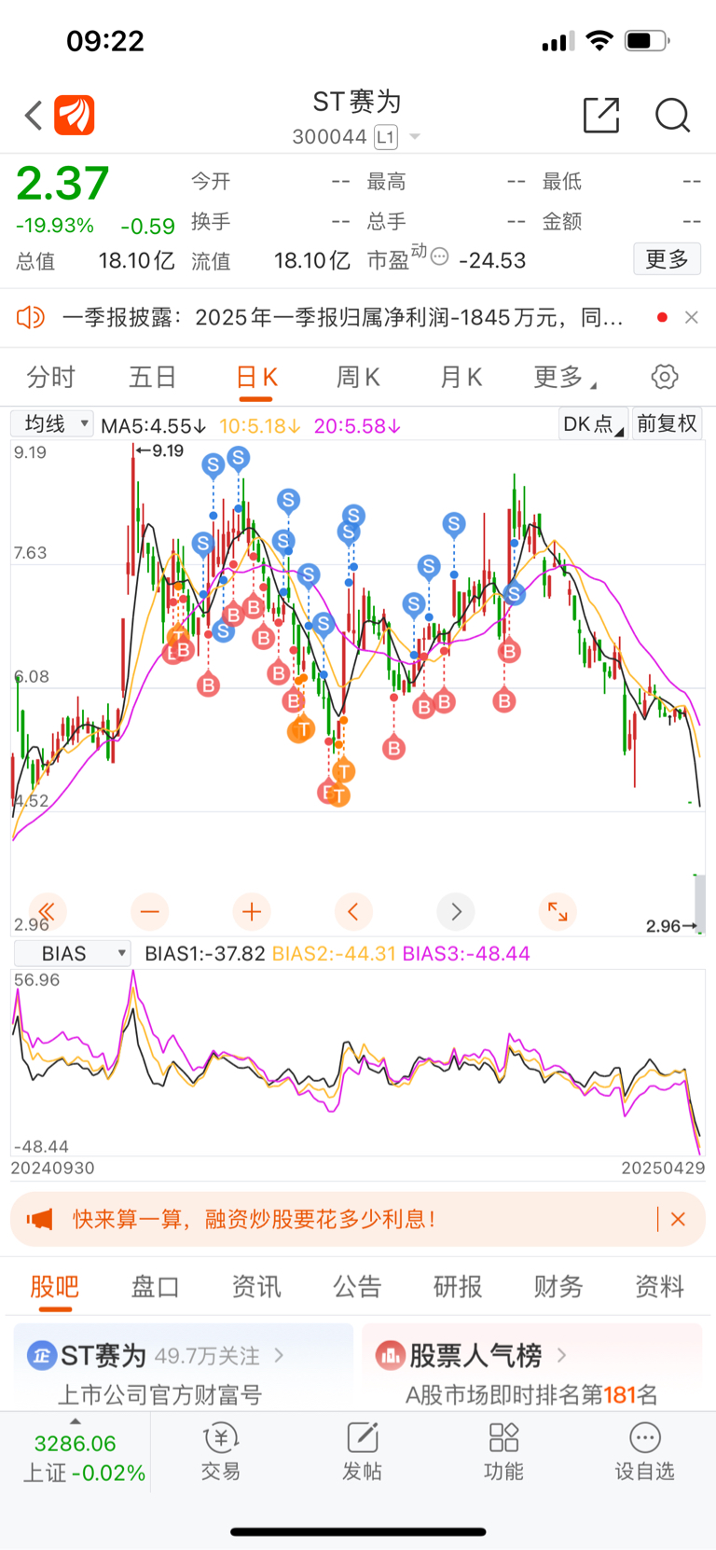
Task: Tap the 20250429 end date label
Action: pos(663,1168)
